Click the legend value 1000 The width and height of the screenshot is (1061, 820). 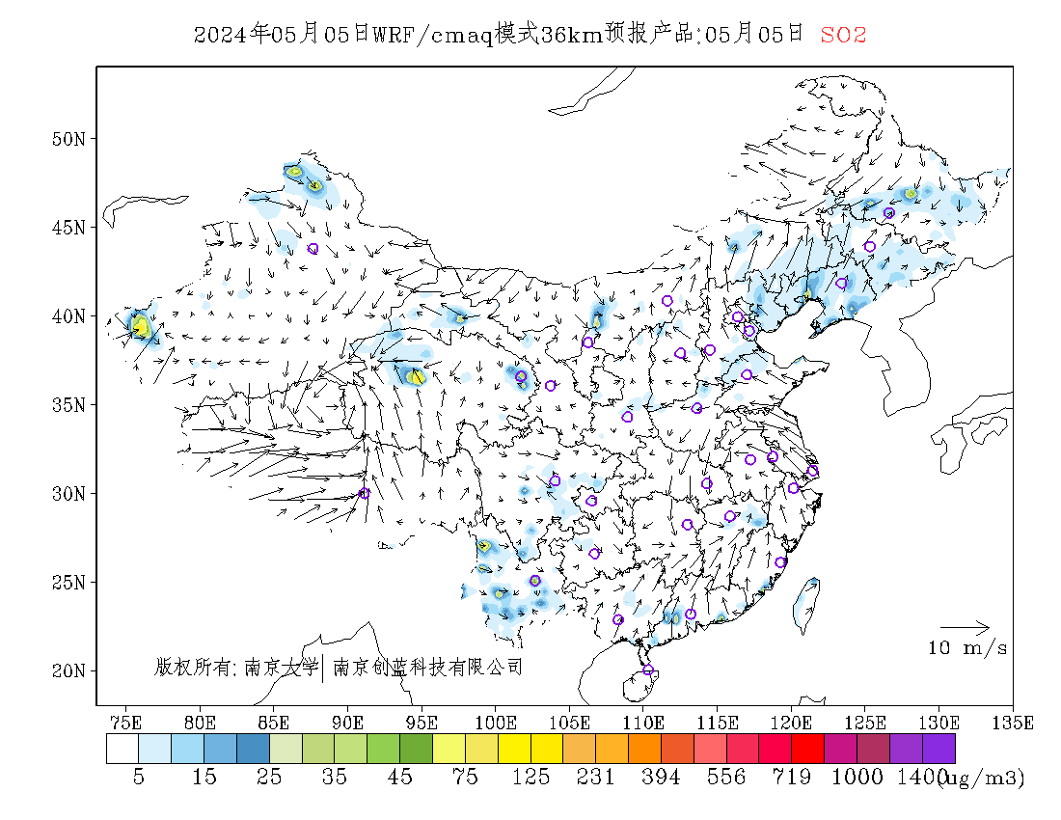pos(857,777)
